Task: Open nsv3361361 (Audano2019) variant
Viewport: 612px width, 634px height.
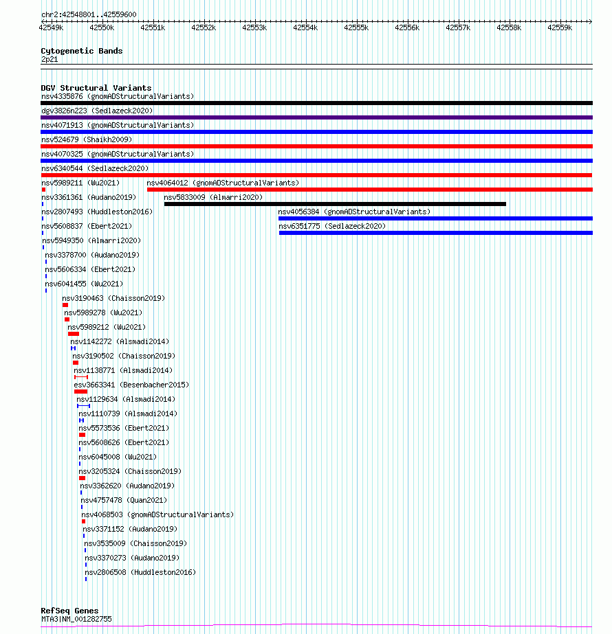Action: click(89, 197)
